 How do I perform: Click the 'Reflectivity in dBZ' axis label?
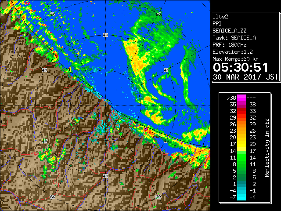(x=267, y=148)
